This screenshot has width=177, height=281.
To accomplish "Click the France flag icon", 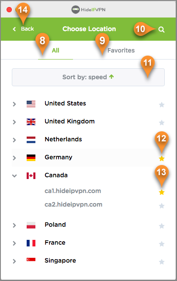I will coord(31,243).
